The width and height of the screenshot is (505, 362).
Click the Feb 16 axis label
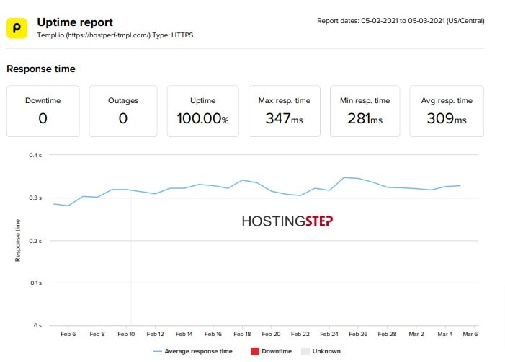point(213,335)
